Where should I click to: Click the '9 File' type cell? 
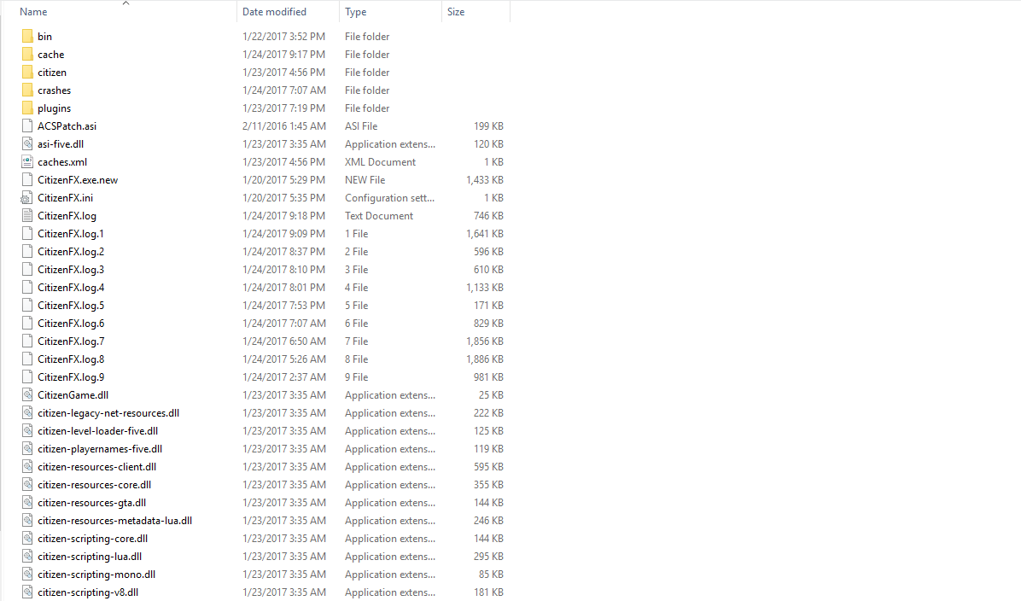[356, 377]
